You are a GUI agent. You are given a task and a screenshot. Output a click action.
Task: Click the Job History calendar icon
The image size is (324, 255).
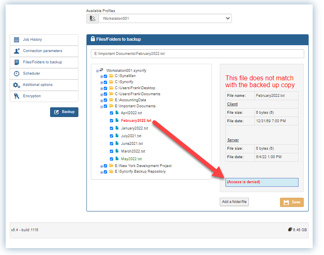[x=17, y=40]
